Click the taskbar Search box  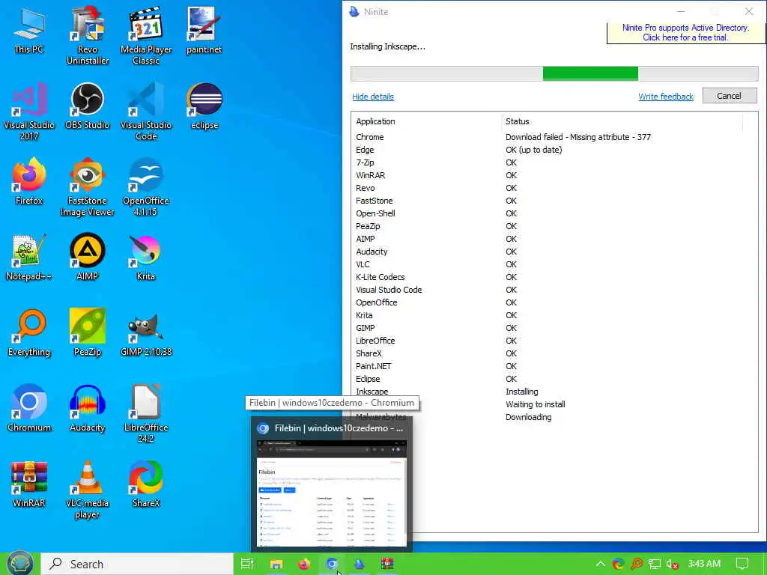tap(137, 564)
